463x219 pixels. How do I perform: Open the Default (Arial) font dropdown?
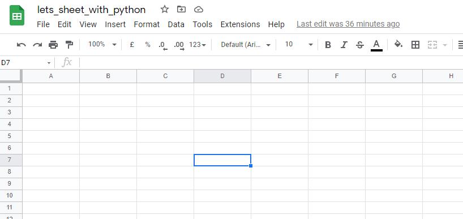click(x=246, y=45)
